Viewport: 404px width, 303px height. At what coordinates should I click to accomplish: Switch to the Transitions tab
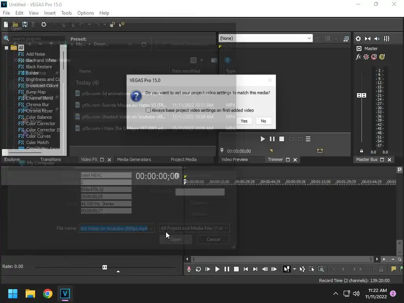tap(50, 159)
